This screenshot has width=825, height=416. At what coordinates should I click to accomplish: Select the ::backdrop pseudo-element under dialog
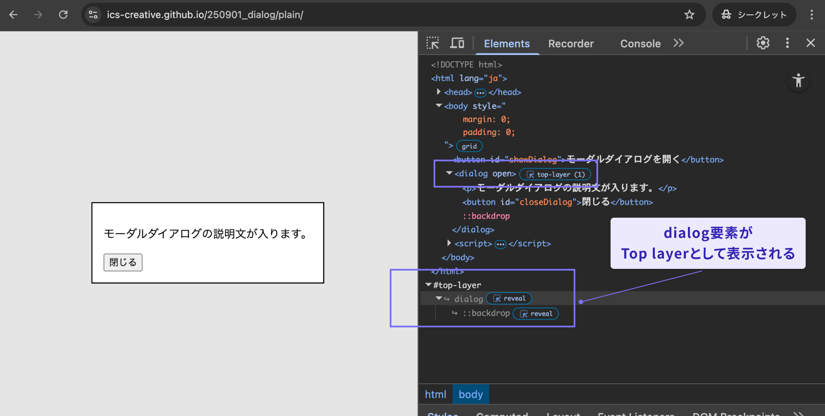486,216
